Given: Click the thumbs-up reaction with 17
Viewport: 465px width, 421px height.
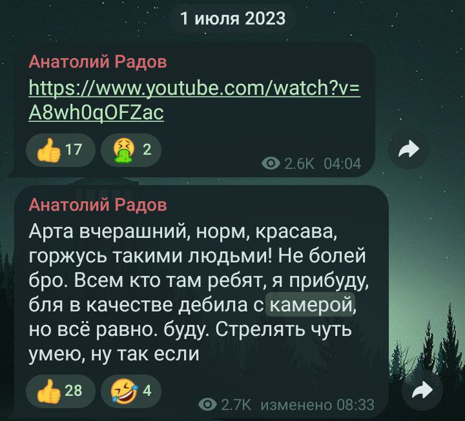Looking at the screenshot, I should (x=61, y=150).
